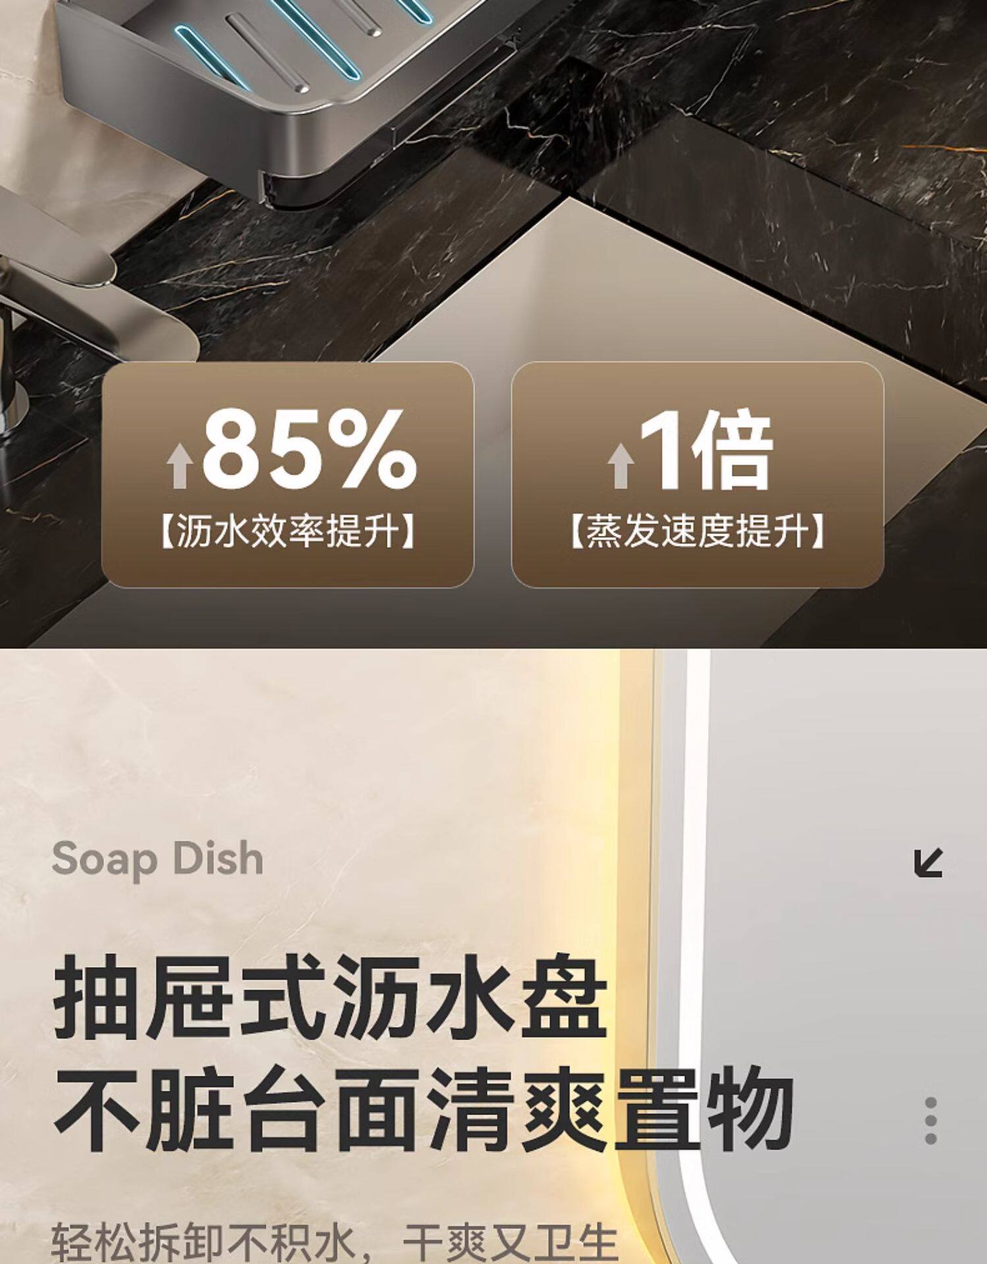This screenshot has height=1264, width=987.
Task: Click the up arrow beside 1倍
Action: [620, 465]
